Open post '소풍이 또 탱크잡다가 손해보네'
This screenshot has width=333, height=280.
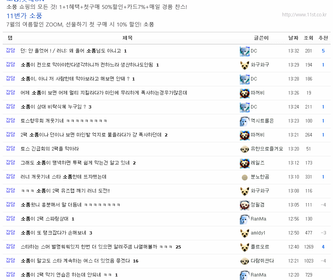click(54, 233)
